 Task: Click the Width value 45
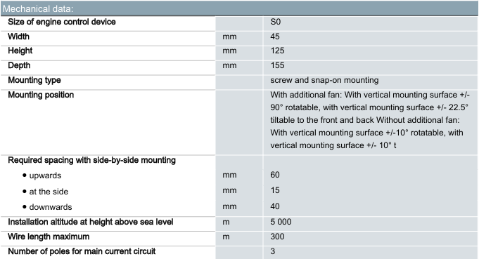pos(275,36)
